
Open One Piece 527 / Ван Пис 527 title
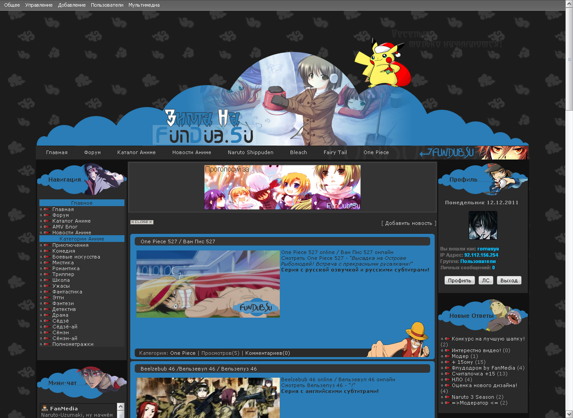coord(178,241)
